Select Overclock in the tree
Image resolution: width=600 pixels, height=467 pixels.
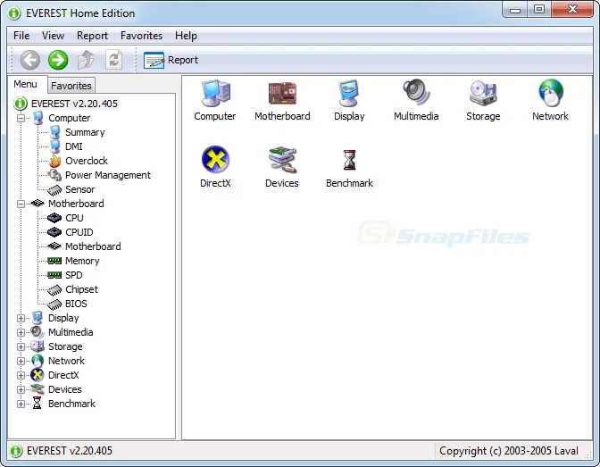(87, 161)
